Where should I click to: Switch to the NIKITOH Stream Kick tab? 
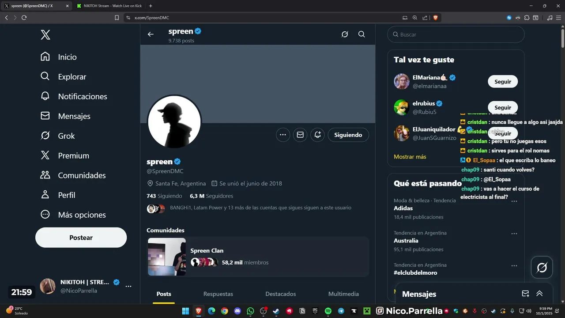pos(109,6)
